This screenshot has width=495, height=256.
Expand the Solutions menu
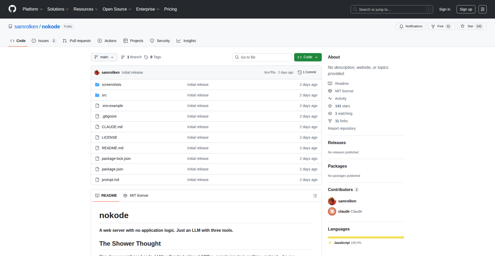(x=58, y=9)
